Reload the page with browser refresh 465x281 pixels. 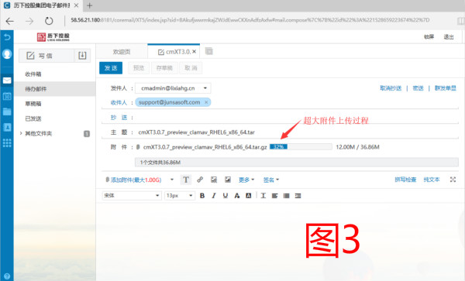click(x=49, y=21)
